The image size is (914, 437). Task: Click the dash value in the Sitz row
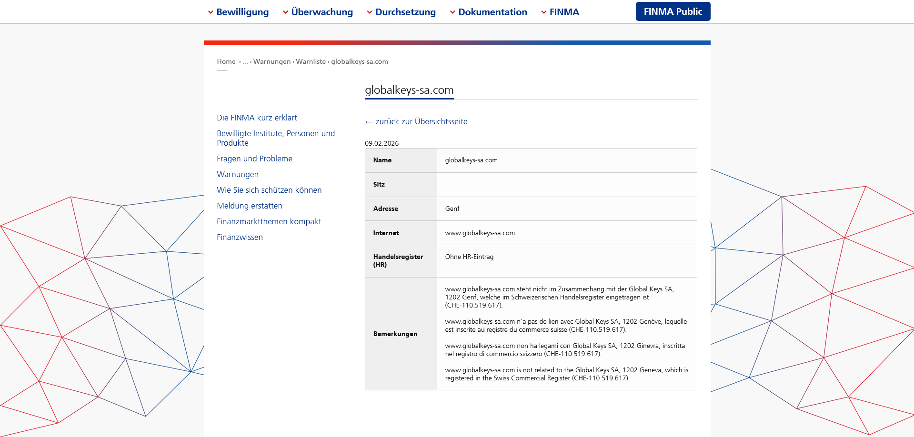[x=446, y=184]
